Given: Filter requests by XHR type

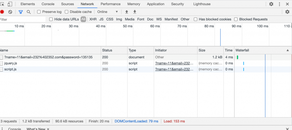Looking at the screenshot, I should (x=93, y=19).
